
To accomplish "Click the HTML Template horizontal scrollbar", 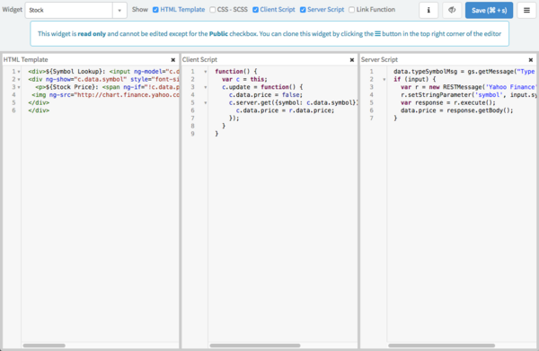I will click(44, 346).
